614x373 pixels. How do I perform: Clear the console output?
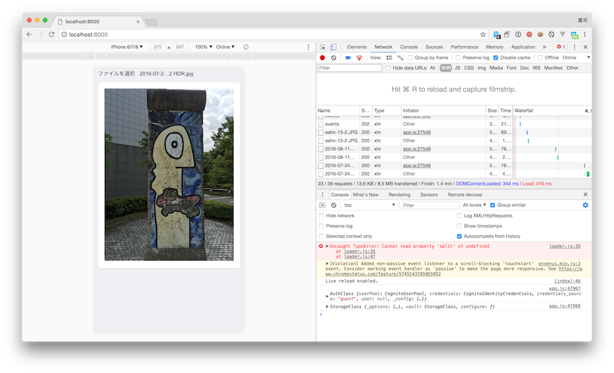[333, 205]
